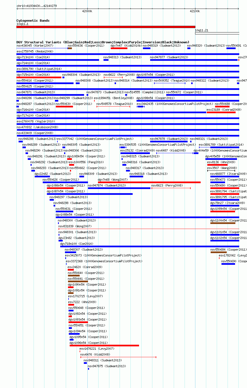The image size is (247, 388).
Task: Click the nsv6476 (Kidd2008) label
Action: tap(95, 354)
